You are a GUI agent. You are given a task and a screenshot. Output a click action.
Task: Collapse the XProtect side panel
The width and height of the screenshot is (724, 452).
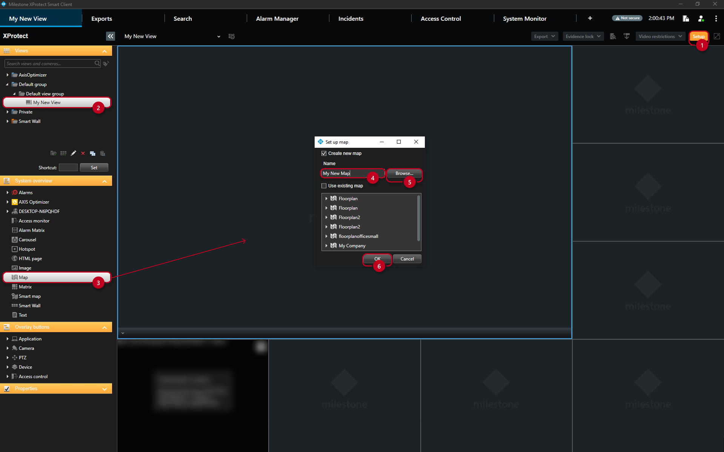110,36
